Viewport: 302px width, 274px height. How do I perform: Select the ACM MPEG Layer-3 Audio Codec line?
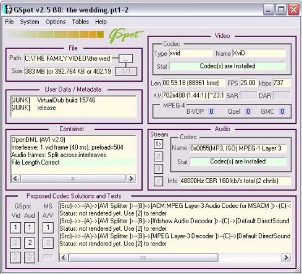tap(175, 206)
